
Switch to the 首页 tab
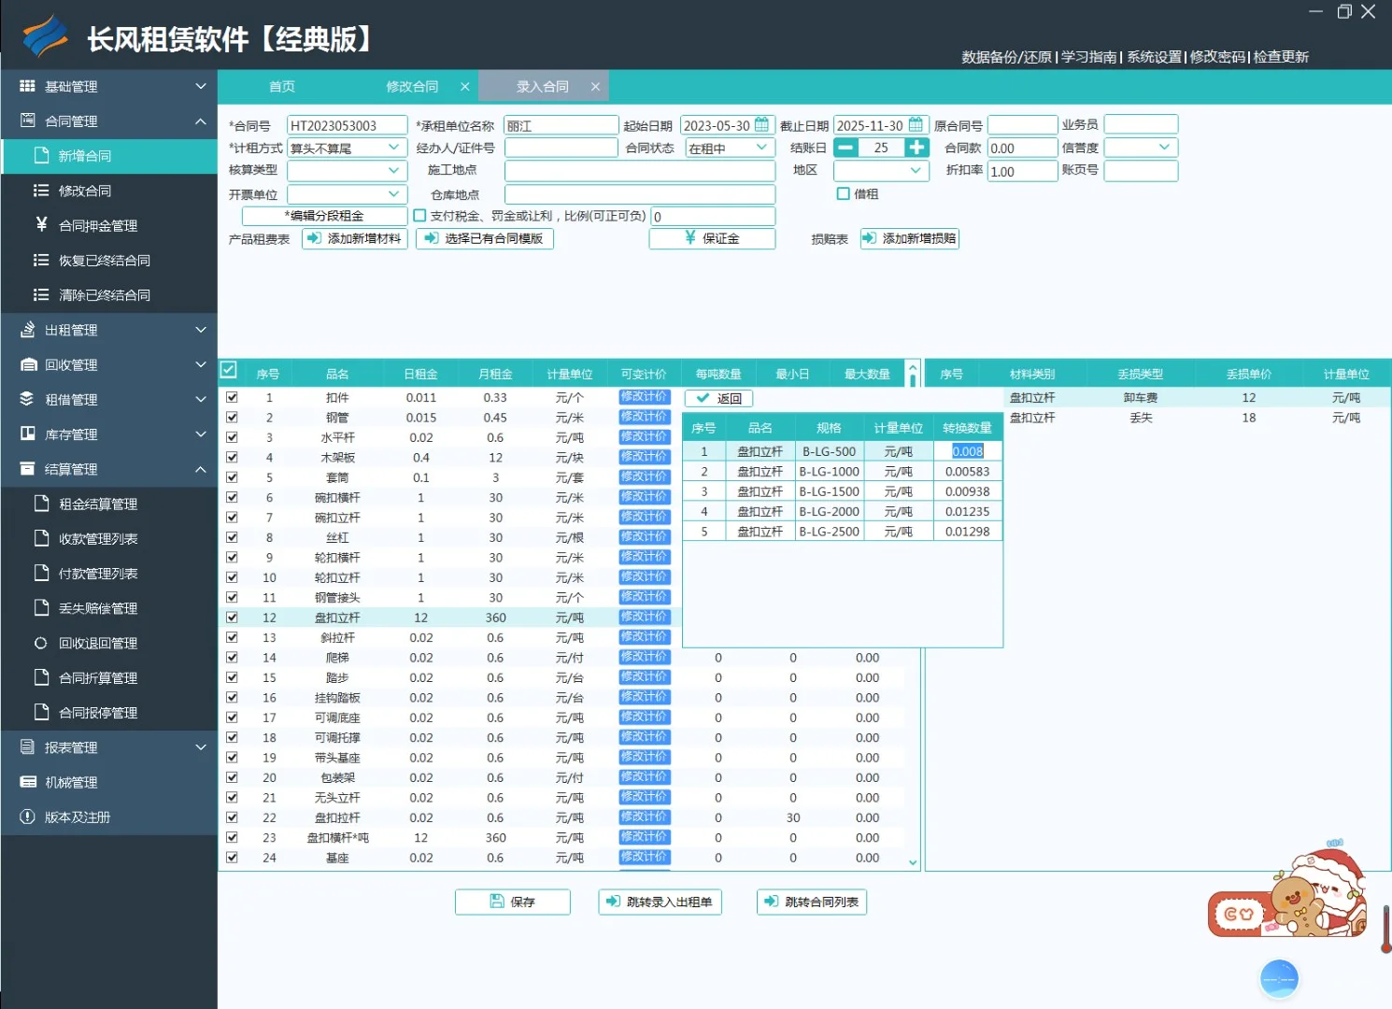click(x=282, y=86)
